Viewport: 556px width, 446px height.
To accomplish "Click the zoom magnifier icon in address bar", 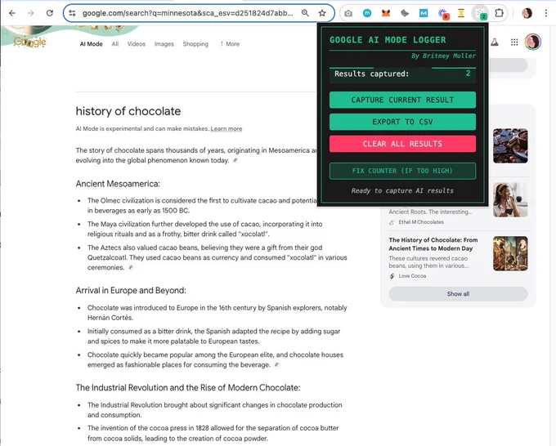I will (305, 13).
